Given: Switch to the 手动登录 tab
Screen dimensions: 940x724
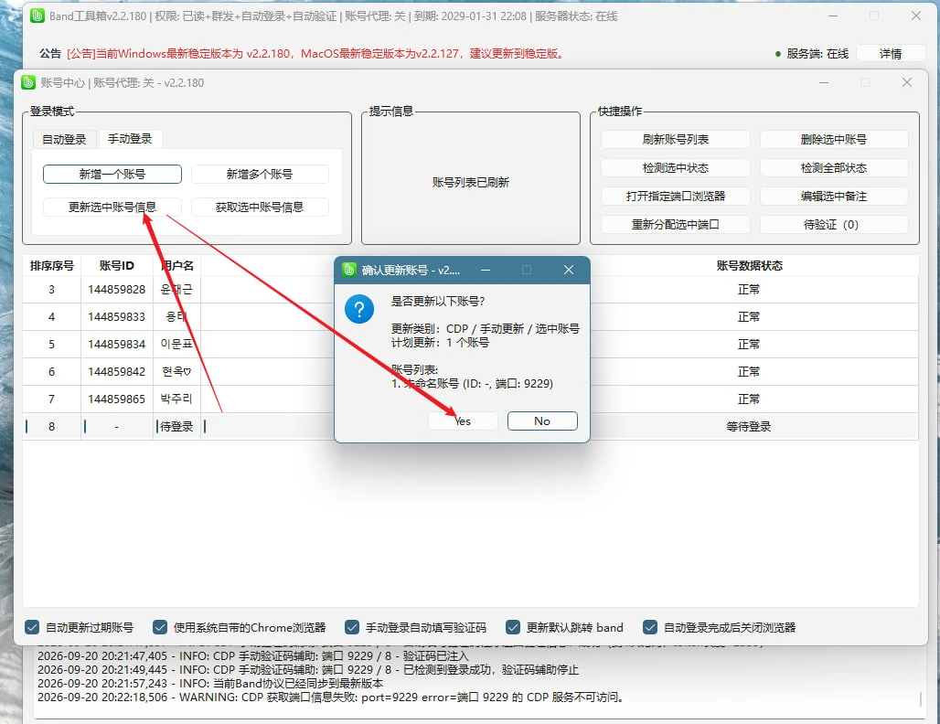Looking at the screenshot, I should 130,138.
